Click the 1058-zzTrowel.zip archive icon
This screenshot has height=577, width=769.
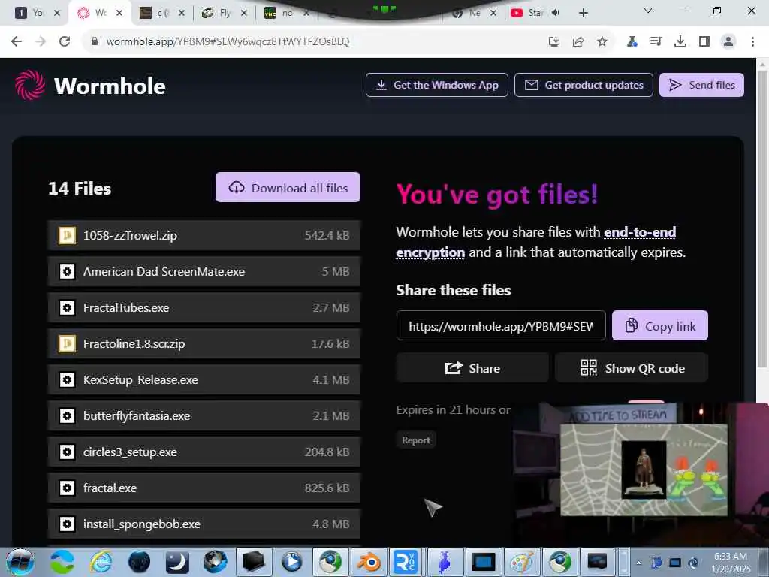coord(67,235)
